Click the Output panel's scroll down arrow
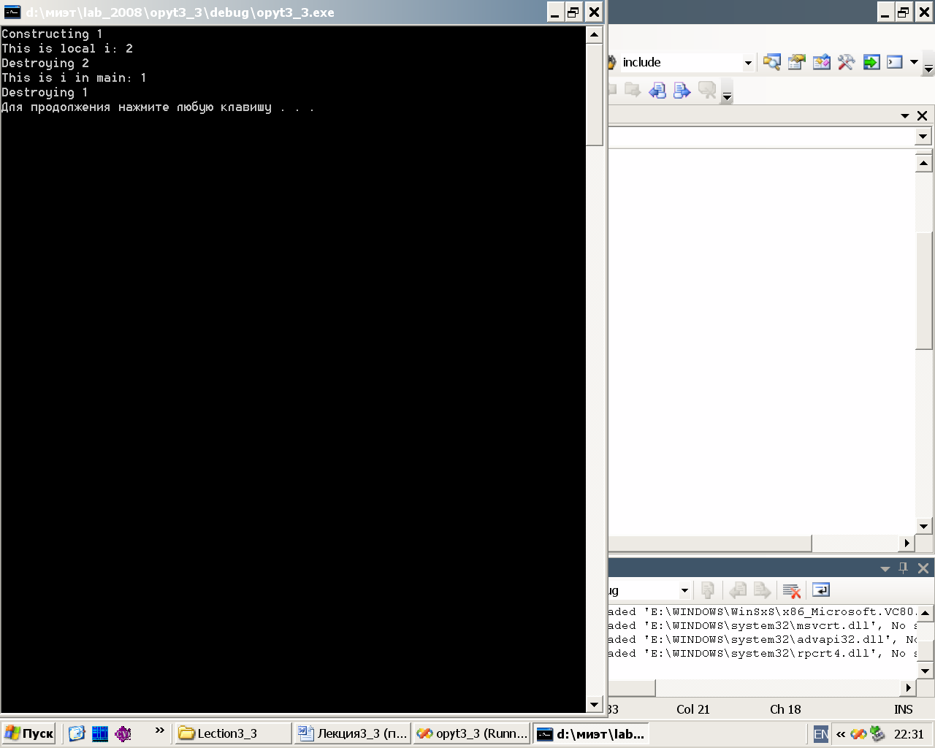 point(926,671)
